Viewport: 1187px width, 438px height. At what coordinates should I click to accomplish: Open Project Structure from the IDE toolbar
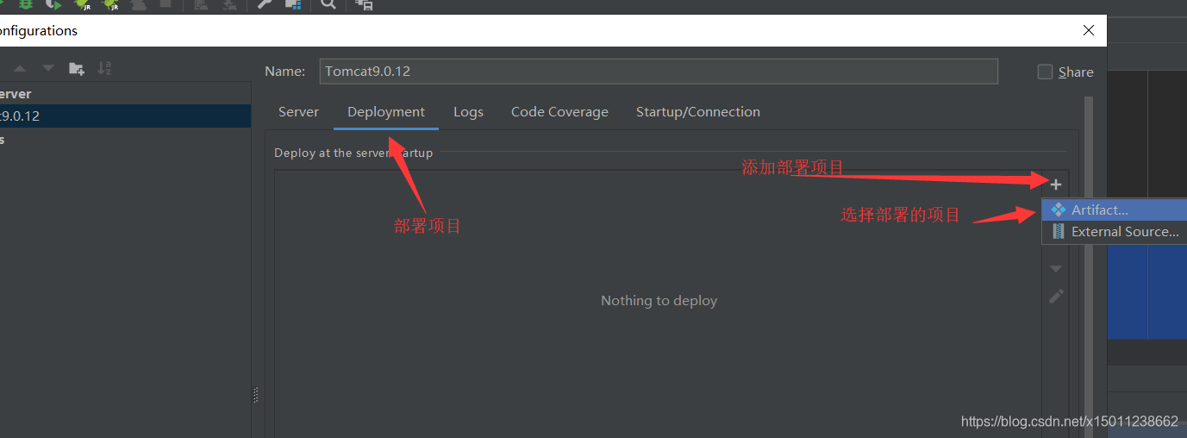(x=293, y=4)
